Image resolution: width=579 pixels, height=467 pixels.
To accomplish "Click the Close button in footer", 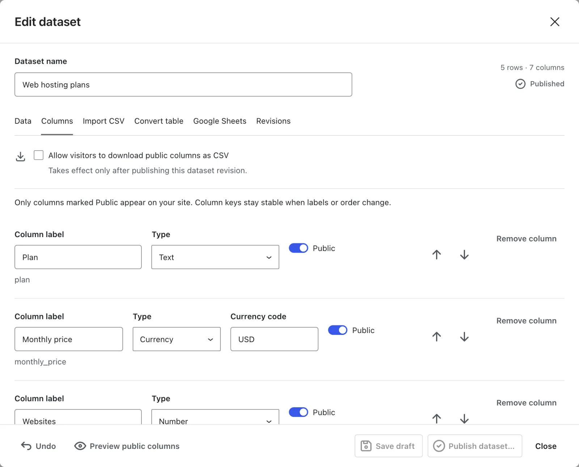I will [546, 446].
